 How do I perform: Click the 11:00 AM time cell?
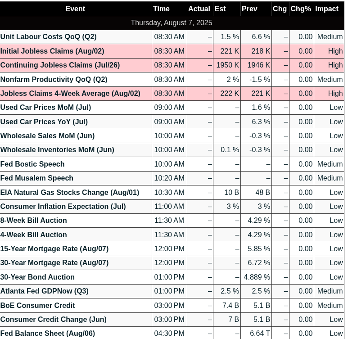click(169, 206)
